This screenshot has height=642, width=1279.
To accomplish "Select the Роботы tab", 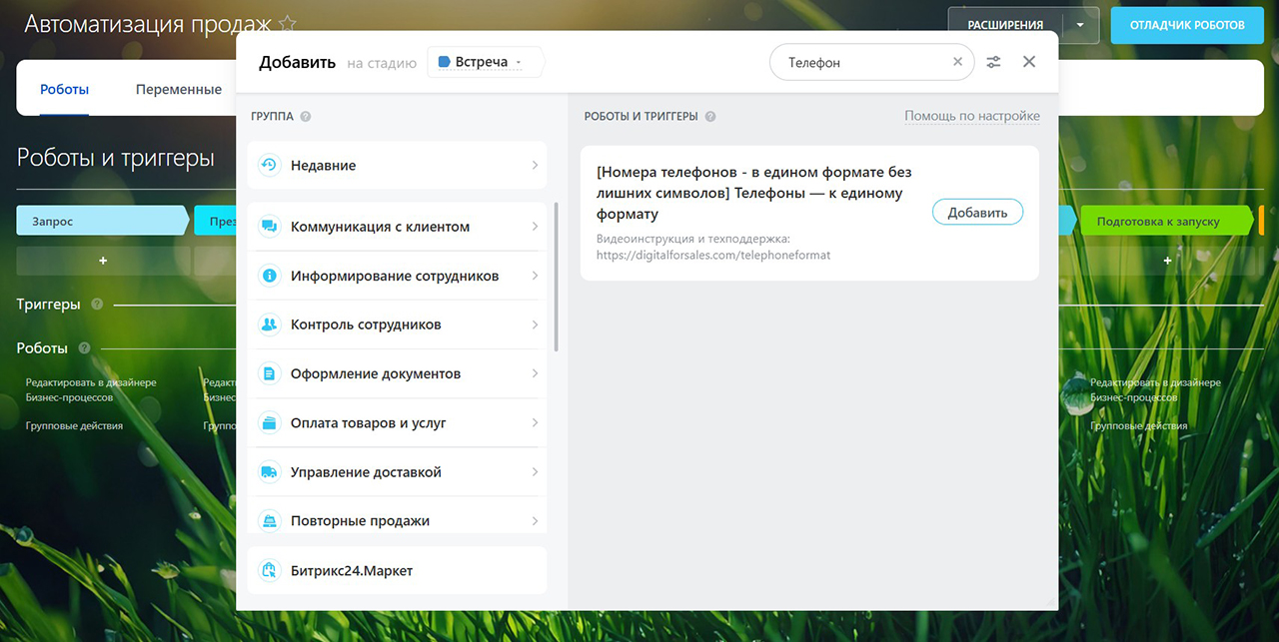I will [64, 89].
